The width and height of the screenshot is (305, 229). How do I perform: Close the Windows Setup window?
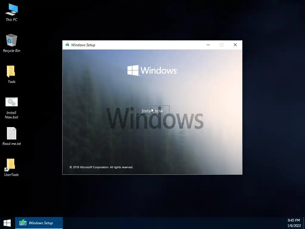tap(235, 45)
